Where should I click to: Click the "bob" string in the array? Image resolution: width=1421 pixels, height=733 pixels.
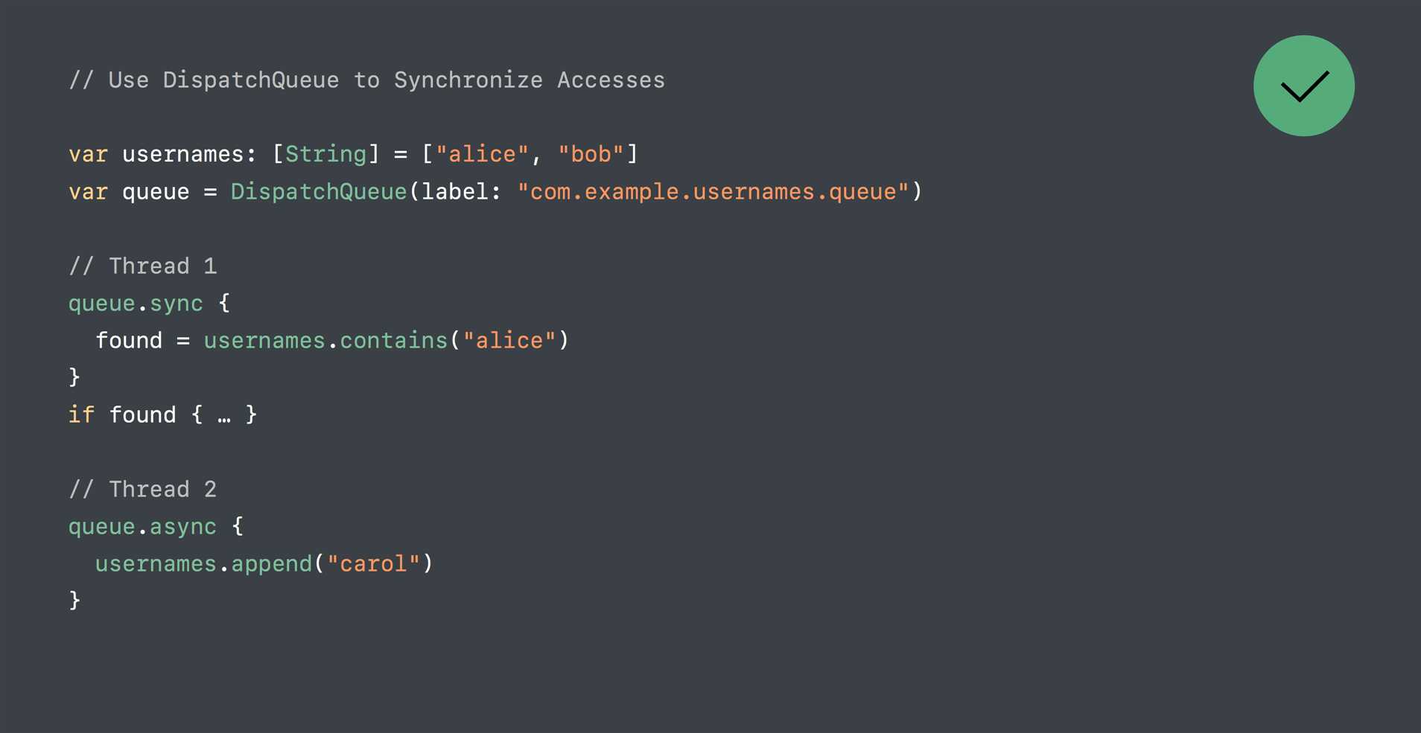pyautogui.click(x=591, y=154)
